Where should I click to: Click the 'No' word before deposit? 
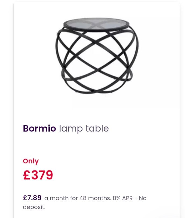tap(143, 198)
